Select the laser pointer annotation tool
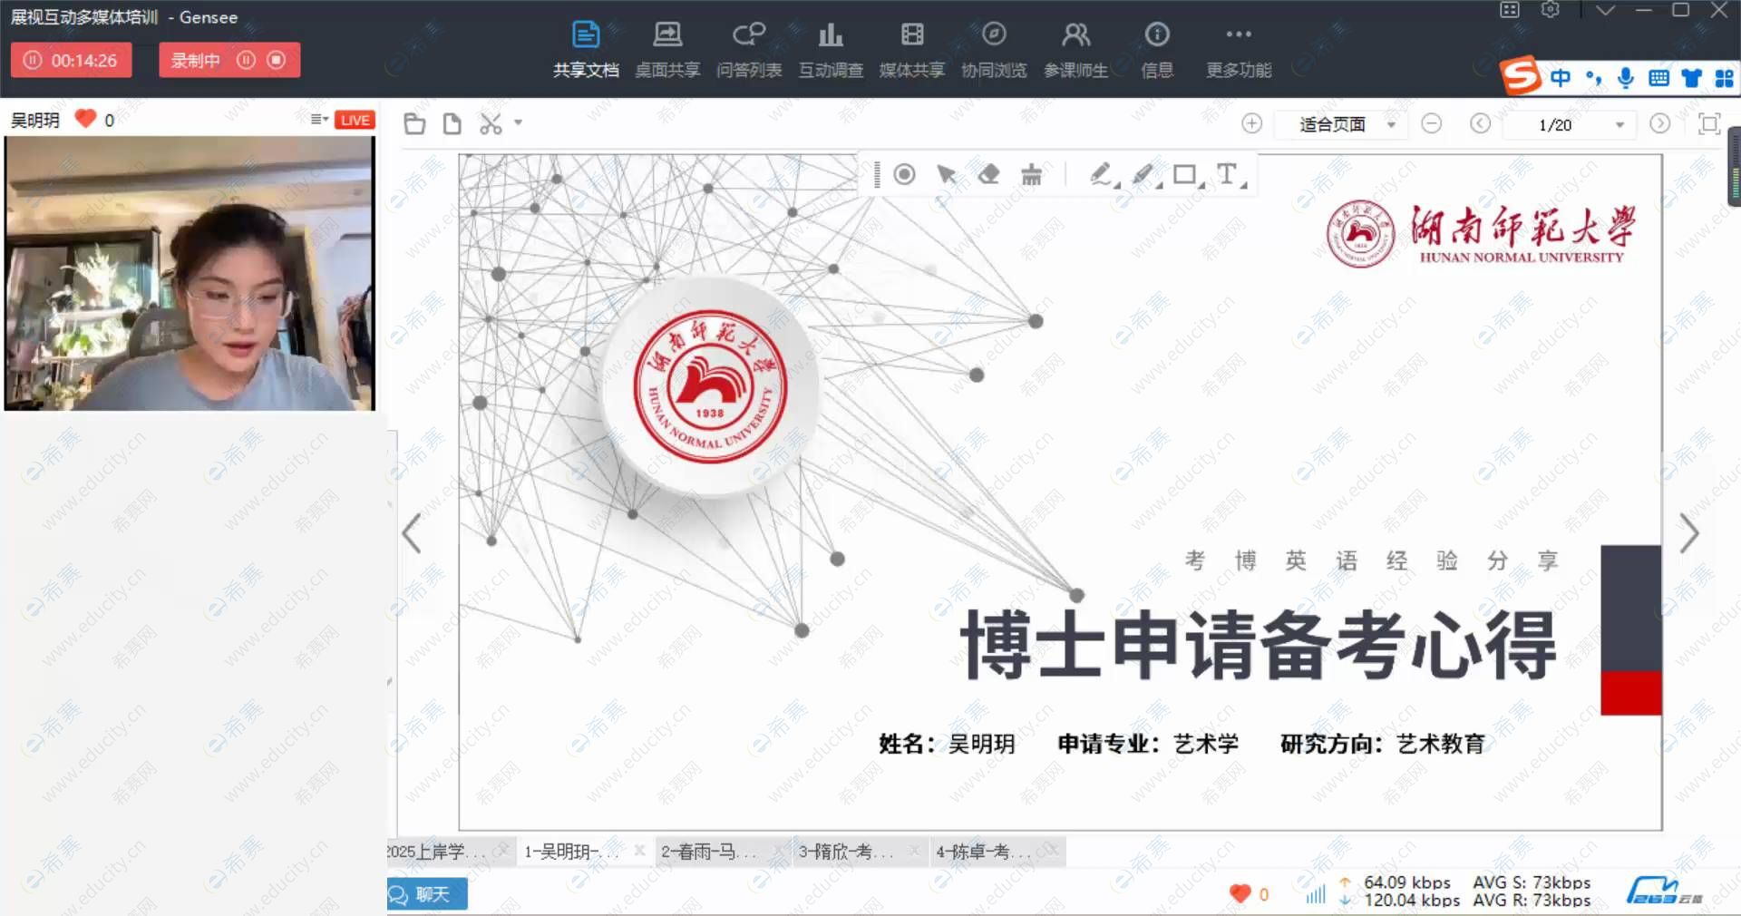The image size is (1741, 916). coord(904,174)
